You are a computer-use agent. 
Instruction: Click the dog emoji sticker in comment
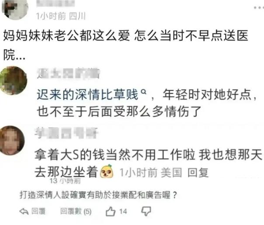pyautogui.click(x=107, y=172)
